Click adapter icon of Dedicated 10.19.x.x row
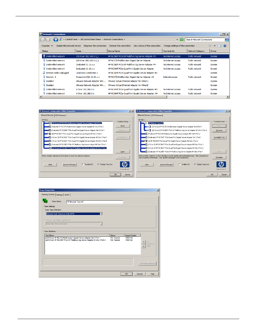 coord(44,69)
